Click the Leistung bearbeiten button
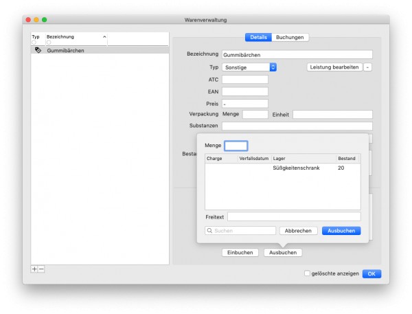Viewport: 412px width, 314px height. 334,67
